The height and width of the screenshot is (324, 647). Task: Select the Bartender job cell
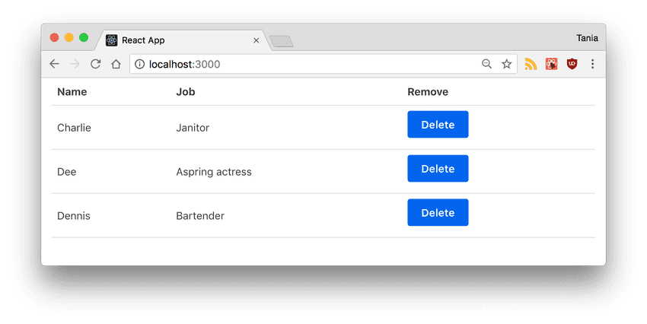[x=200, y=216]
